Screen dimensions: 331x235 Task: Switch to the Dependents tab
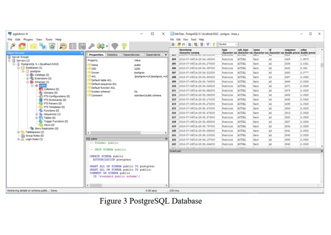(x=153, y=55)
